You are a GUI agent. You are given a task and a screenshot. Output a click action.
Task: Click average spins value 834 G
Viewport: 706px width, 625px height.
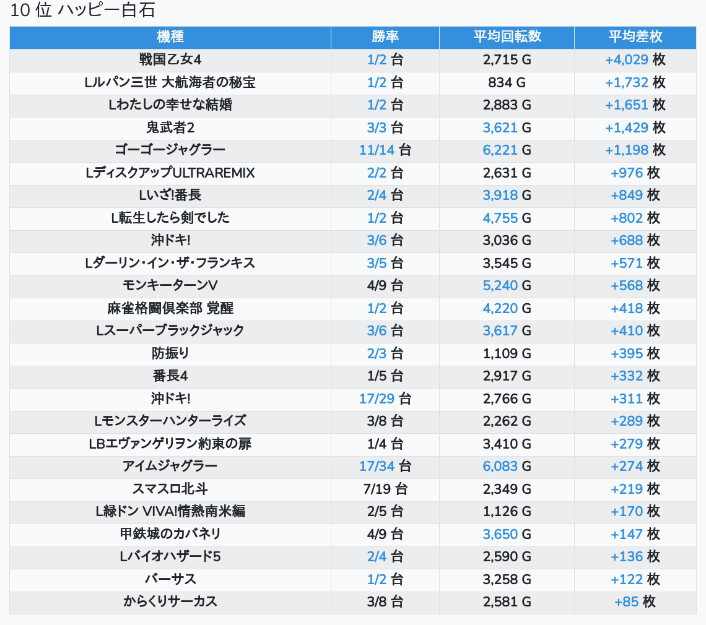click(507, 82)
